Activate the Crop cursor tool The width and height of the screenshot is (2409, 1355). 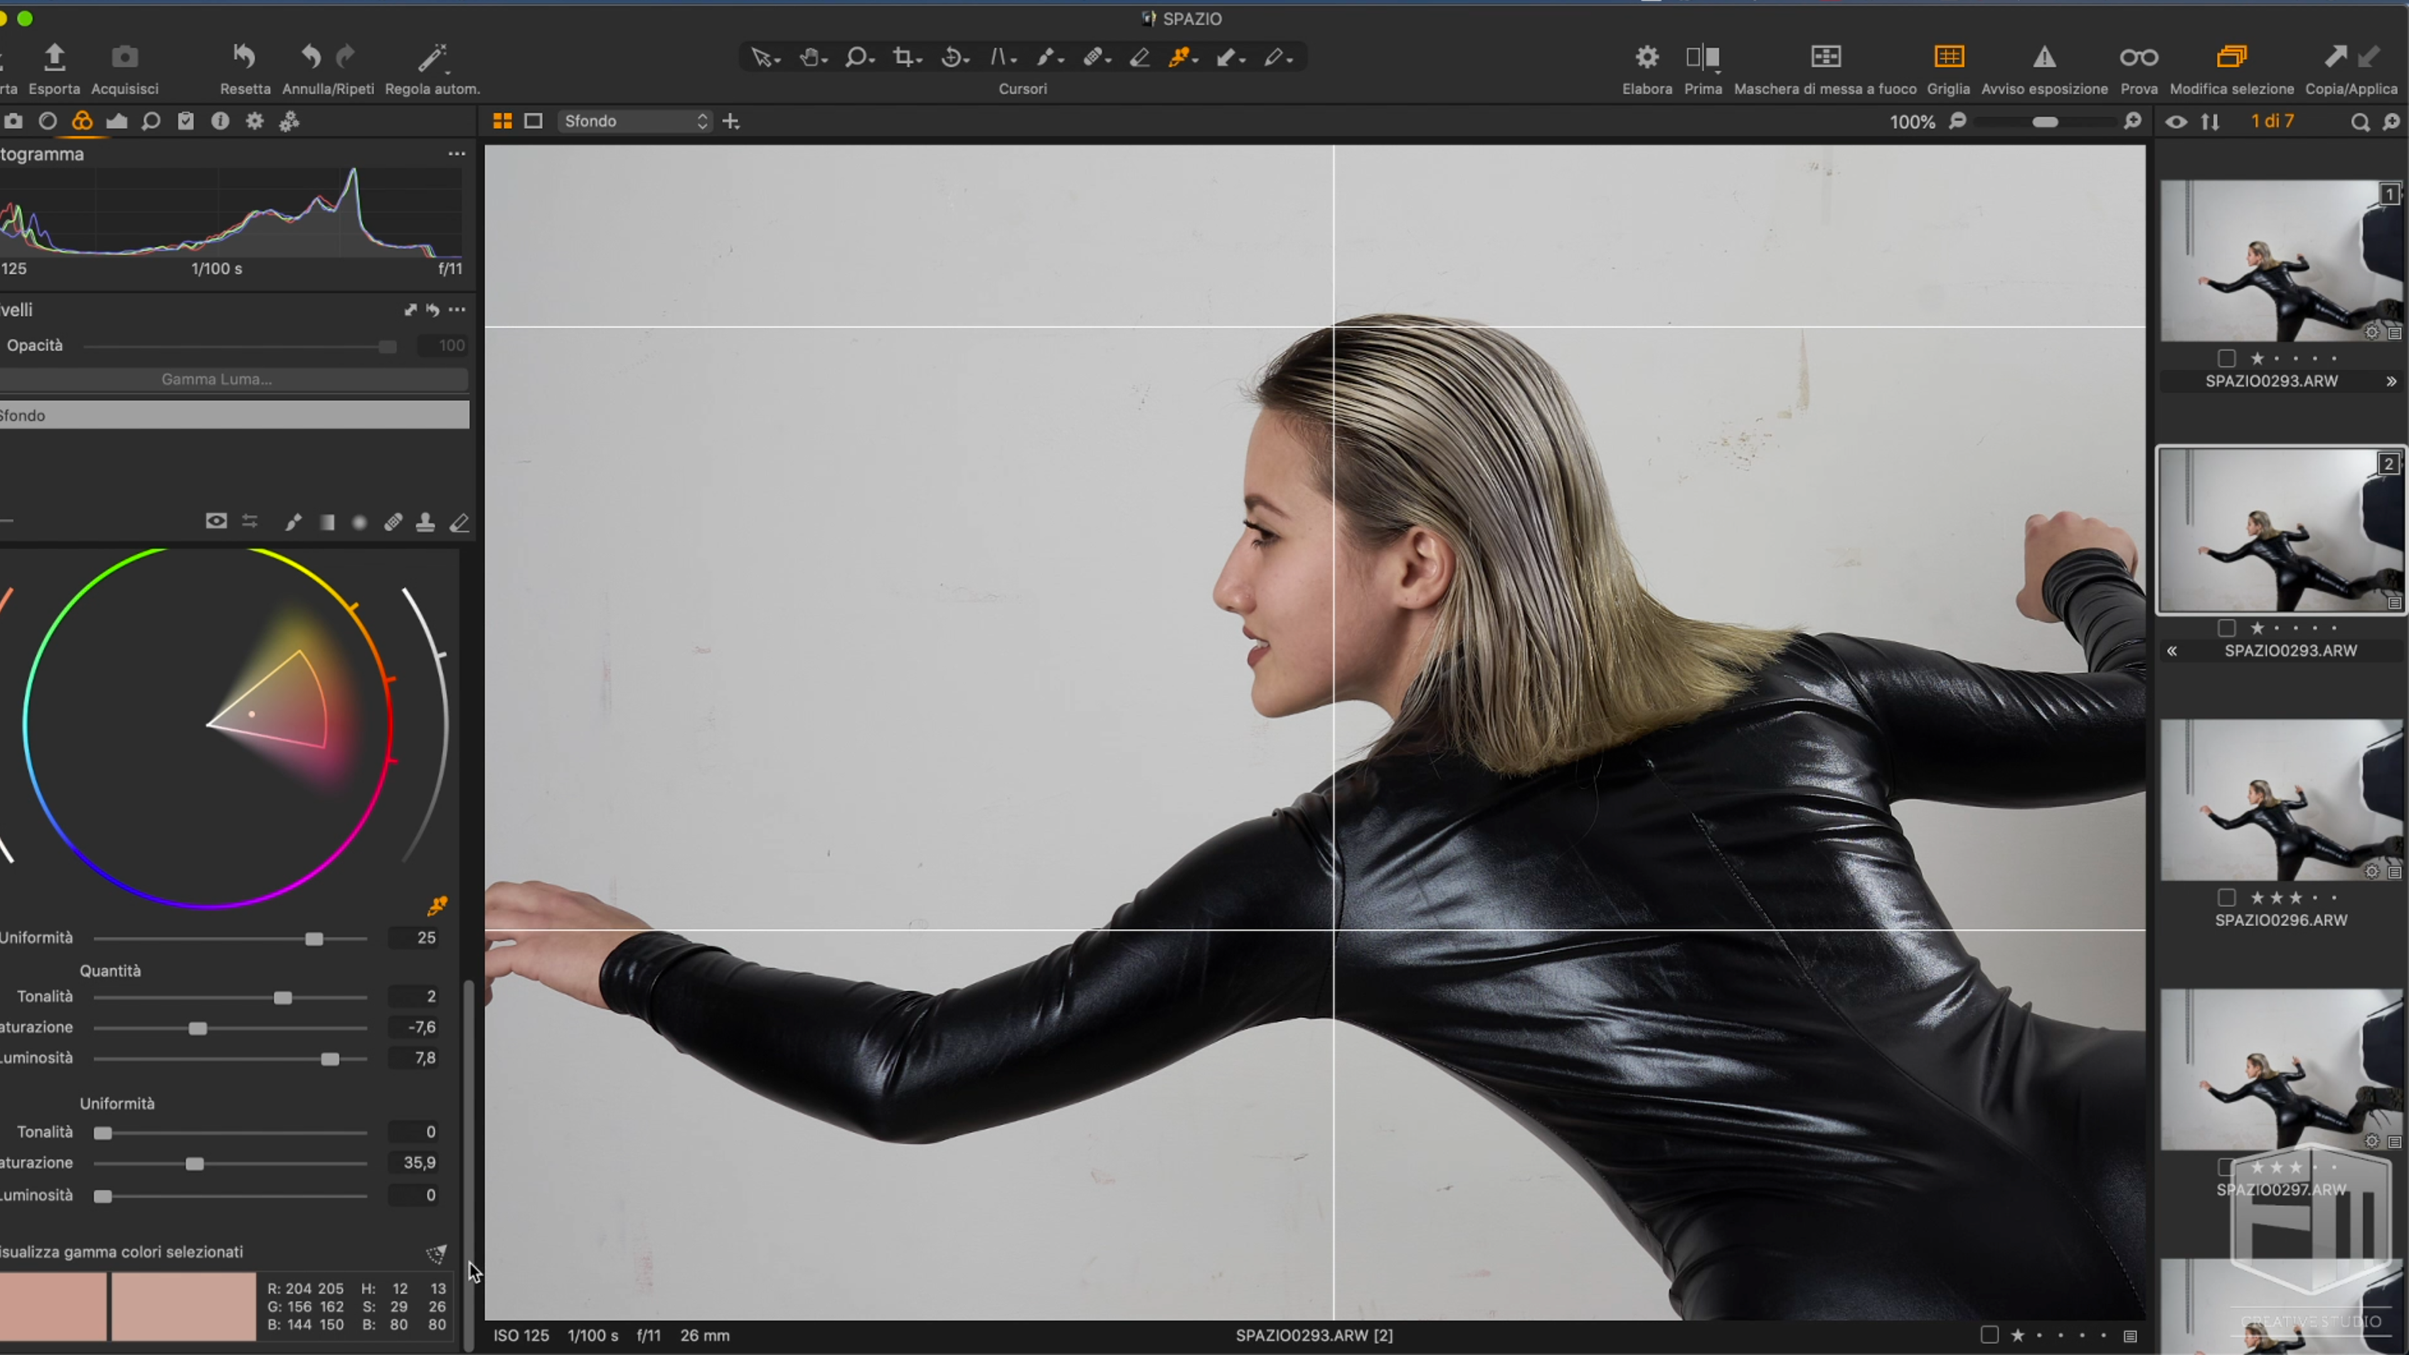(903, 58)
